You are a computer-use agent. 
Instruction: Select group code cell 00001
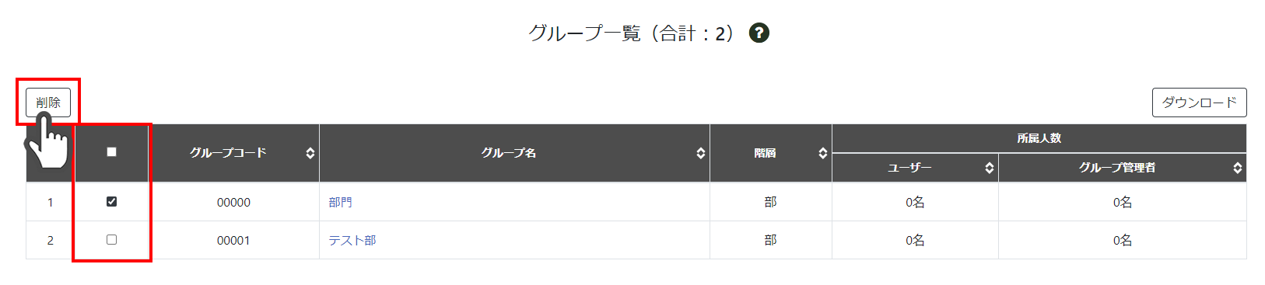click(233, 240)
